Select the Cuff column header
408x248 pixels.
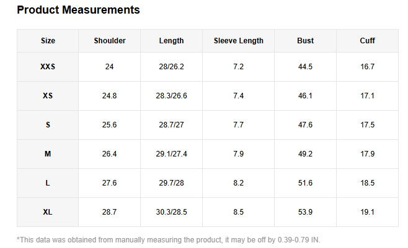point(367,41)
